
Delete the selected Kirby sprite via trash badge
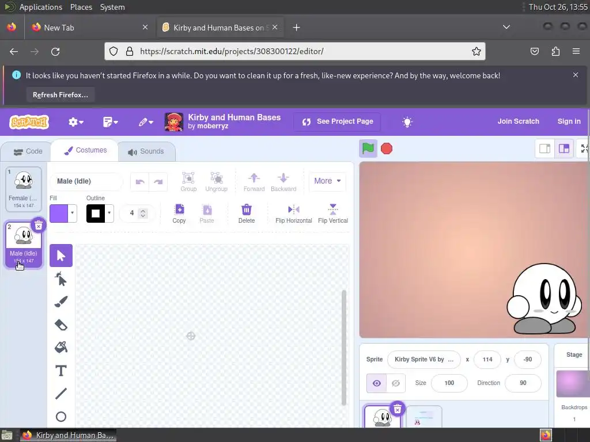tap(398, 409)
